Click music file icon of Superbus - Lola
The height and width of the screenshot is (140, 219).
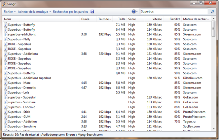(x=6, y=92)
